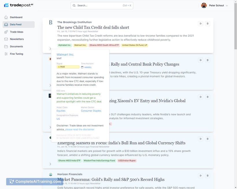Open the Data Feed section
This screenshot has width=237, height=189.
tap(18, 25)
